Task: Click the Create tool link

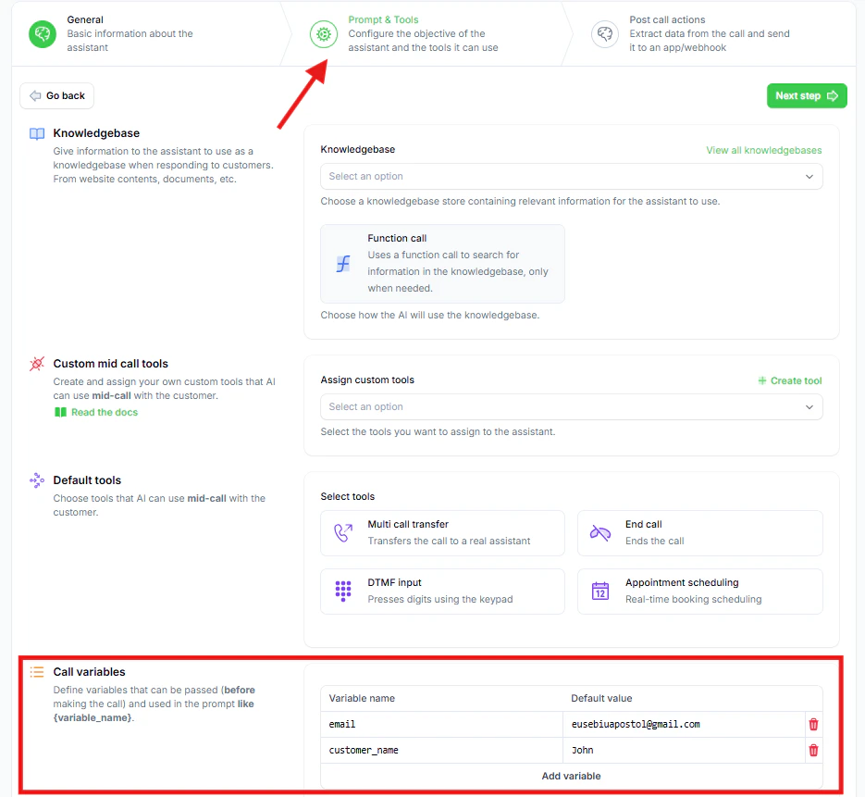Action: click(x=789, y=380)
